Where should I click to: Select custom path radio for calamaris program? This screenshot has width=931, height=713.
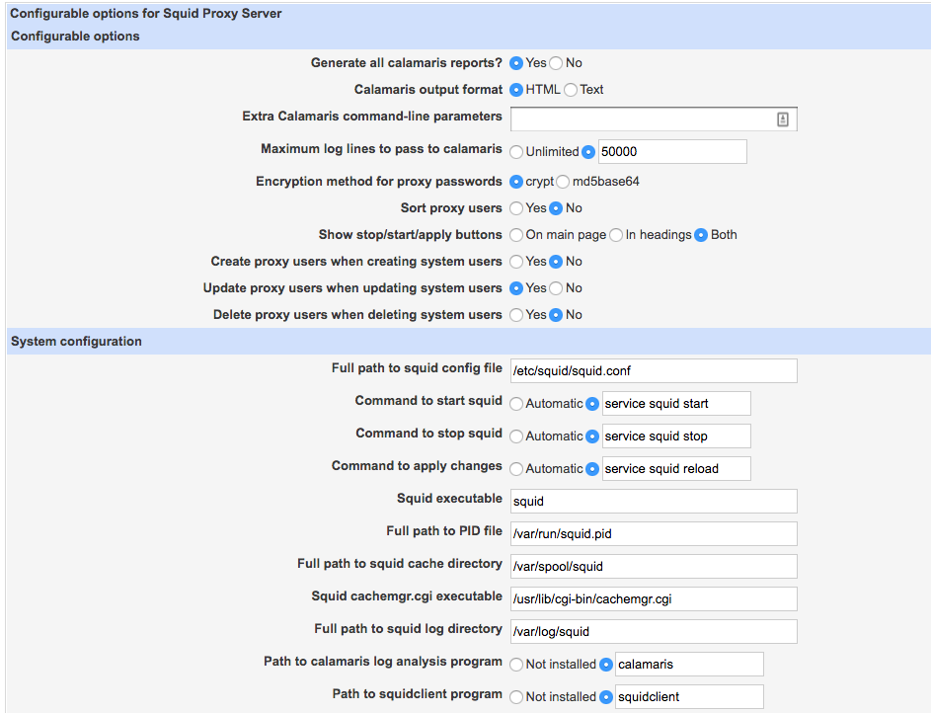coord(606,665)
